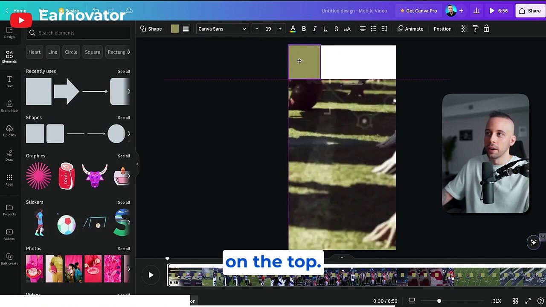The image size is (546, 307).
Task: Open the line spacing settings
Action: tap(384, 29)
